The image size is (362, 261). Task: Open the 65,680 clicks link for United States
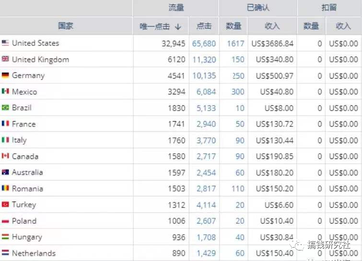[204, 44]
